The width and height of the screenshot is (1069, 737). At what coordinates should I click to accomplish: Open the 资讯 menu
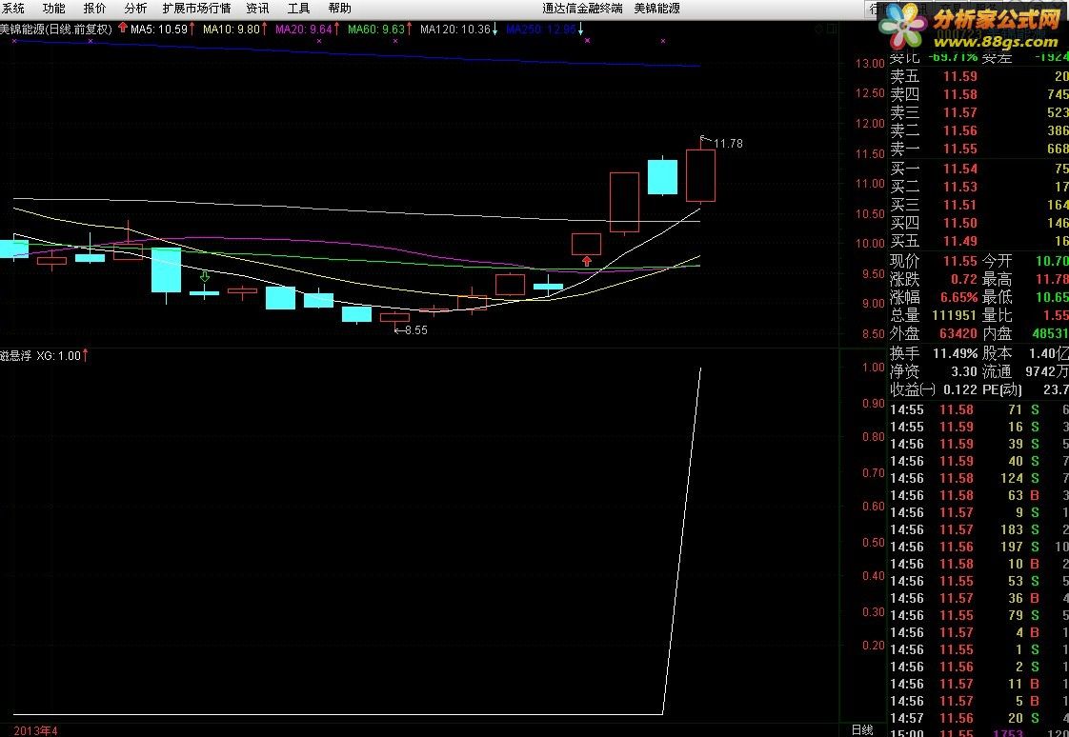click(257, 9)
